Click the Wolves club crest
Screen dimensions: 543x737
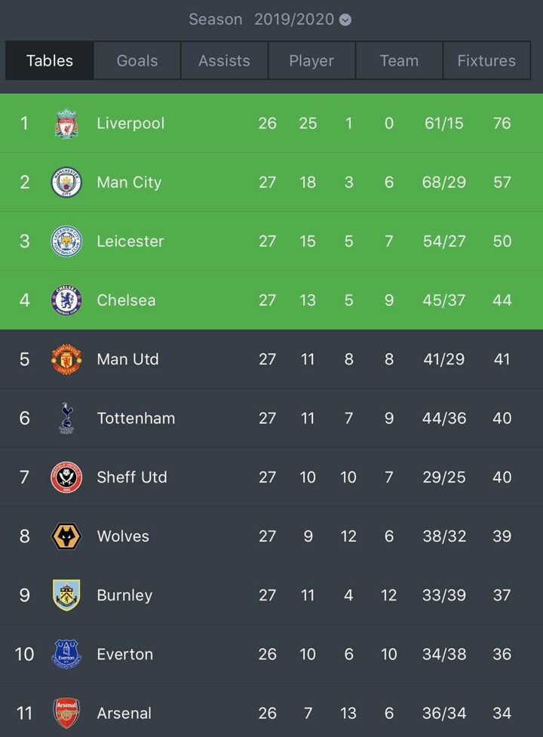[x=66, y=536]
